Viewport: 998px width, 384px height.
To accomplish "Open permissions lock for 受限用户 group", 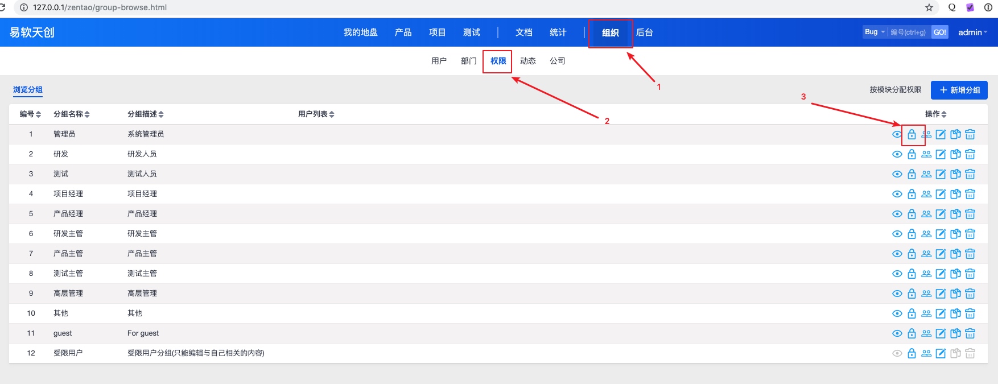I will coord(912,353).
